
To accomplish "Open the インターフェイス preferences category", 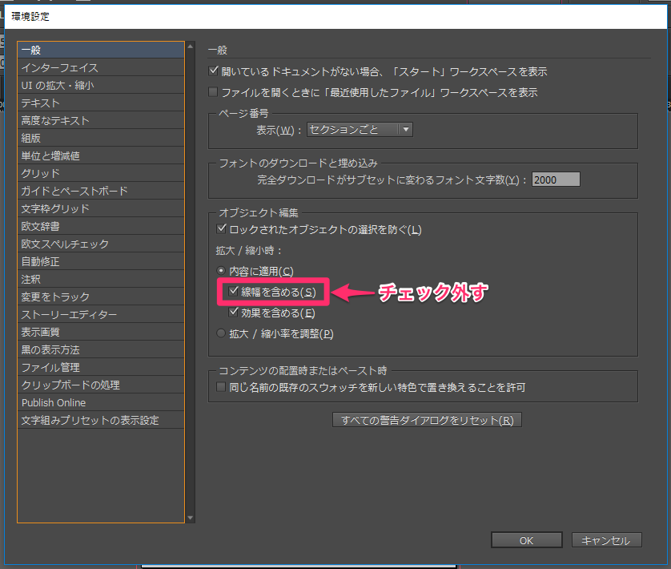I will [101, 67].
